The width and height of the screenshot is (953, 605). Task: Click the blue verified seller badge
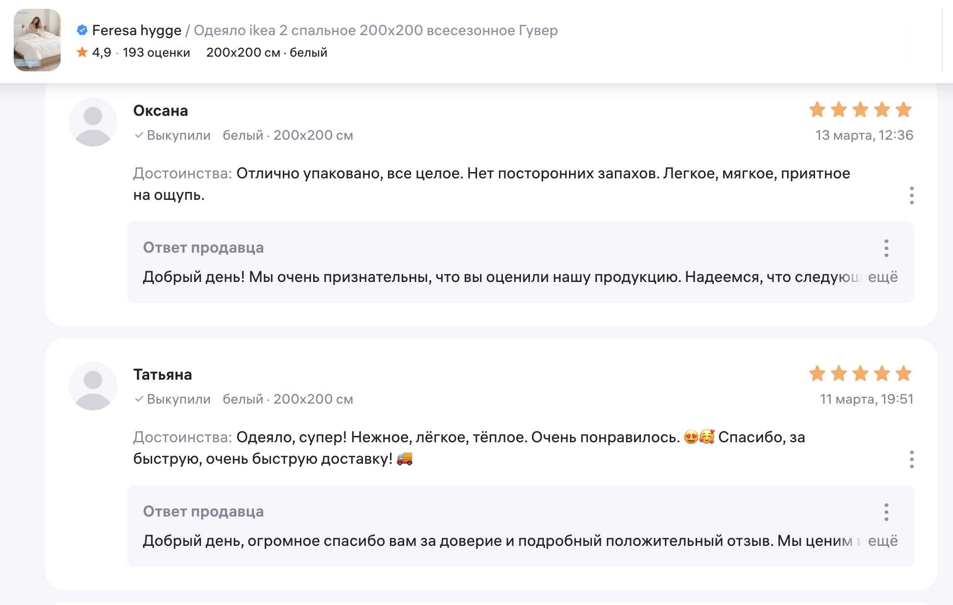pos(82,30)
